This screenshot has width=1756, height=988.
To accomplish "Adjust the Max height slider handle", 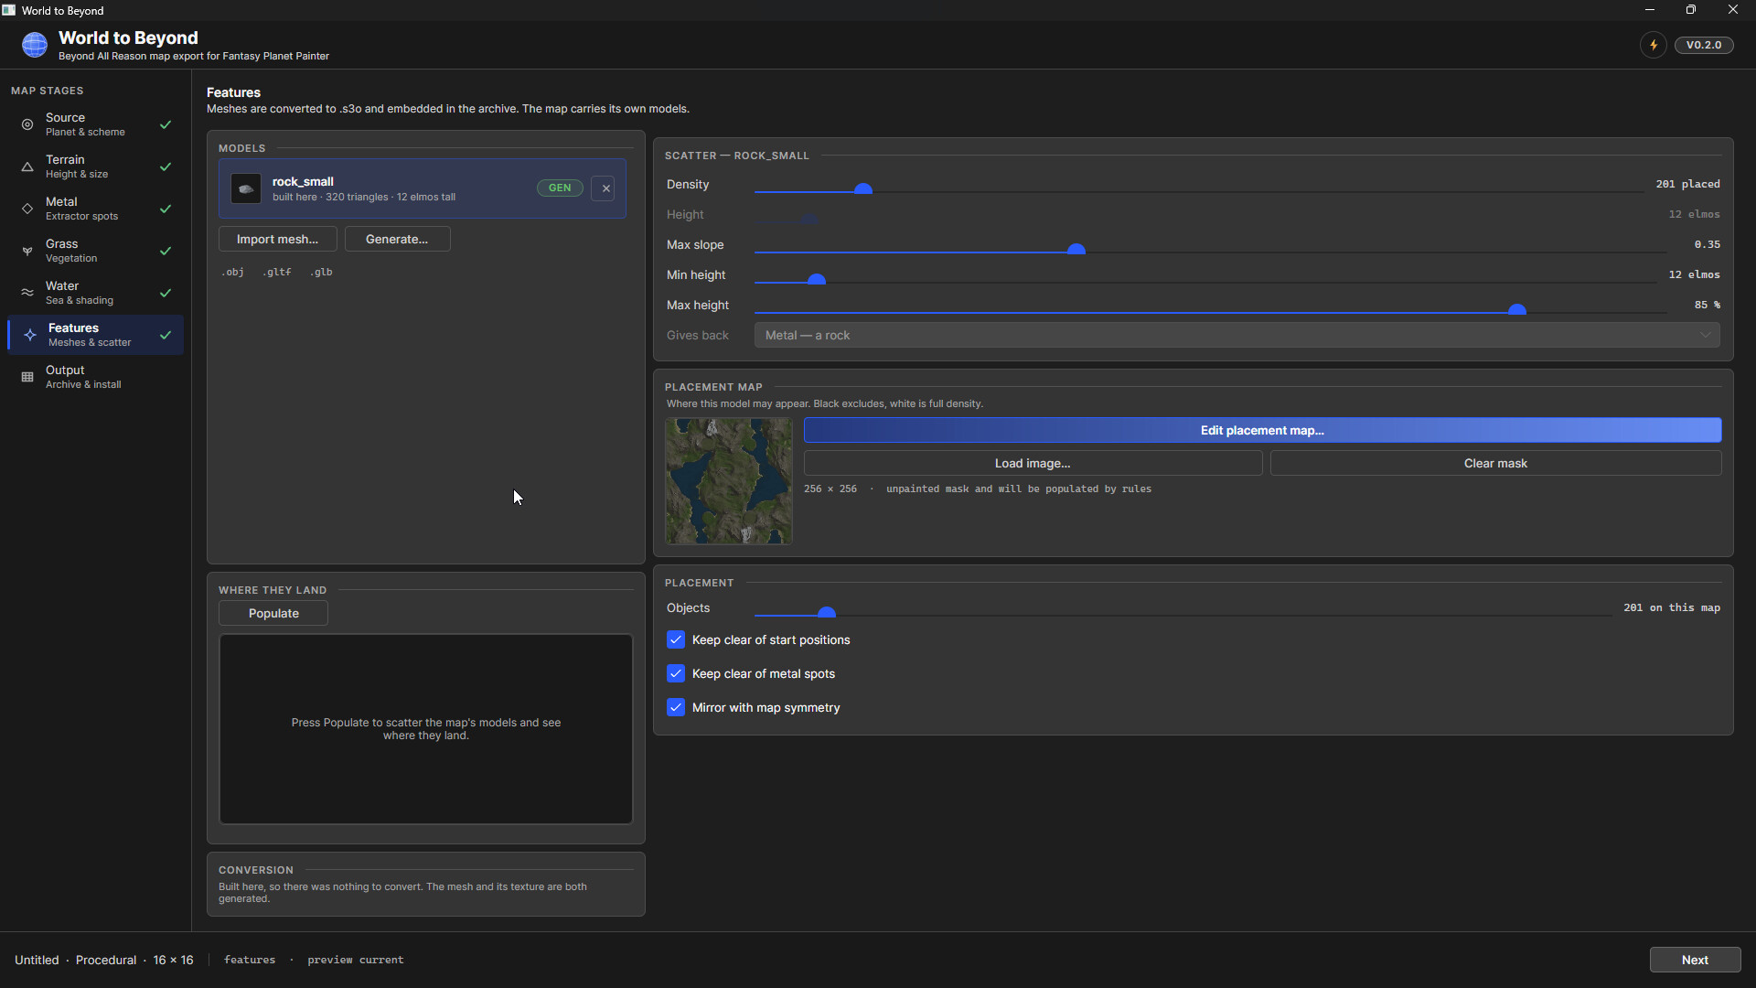I will (1517, 310).
